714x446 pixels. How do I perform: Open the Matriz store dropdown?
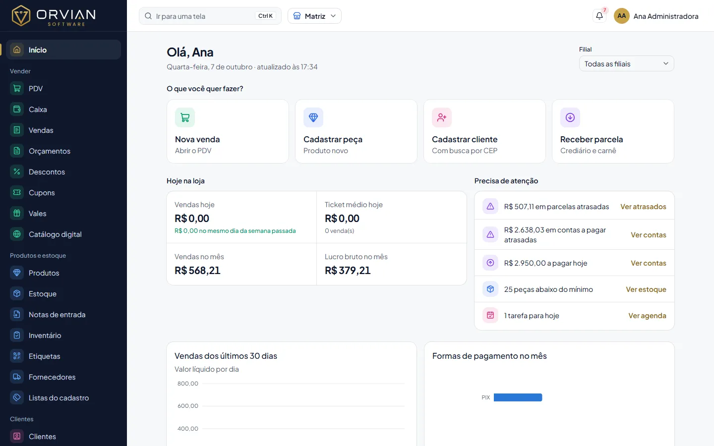314,16
